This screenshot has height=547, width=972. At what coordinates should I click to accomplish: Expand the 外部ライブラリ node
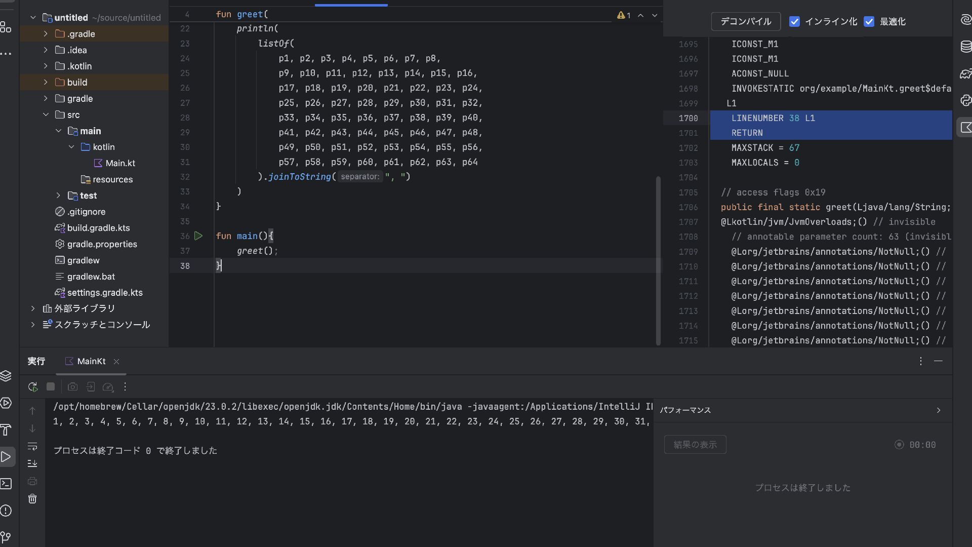(x=33, y=308)
